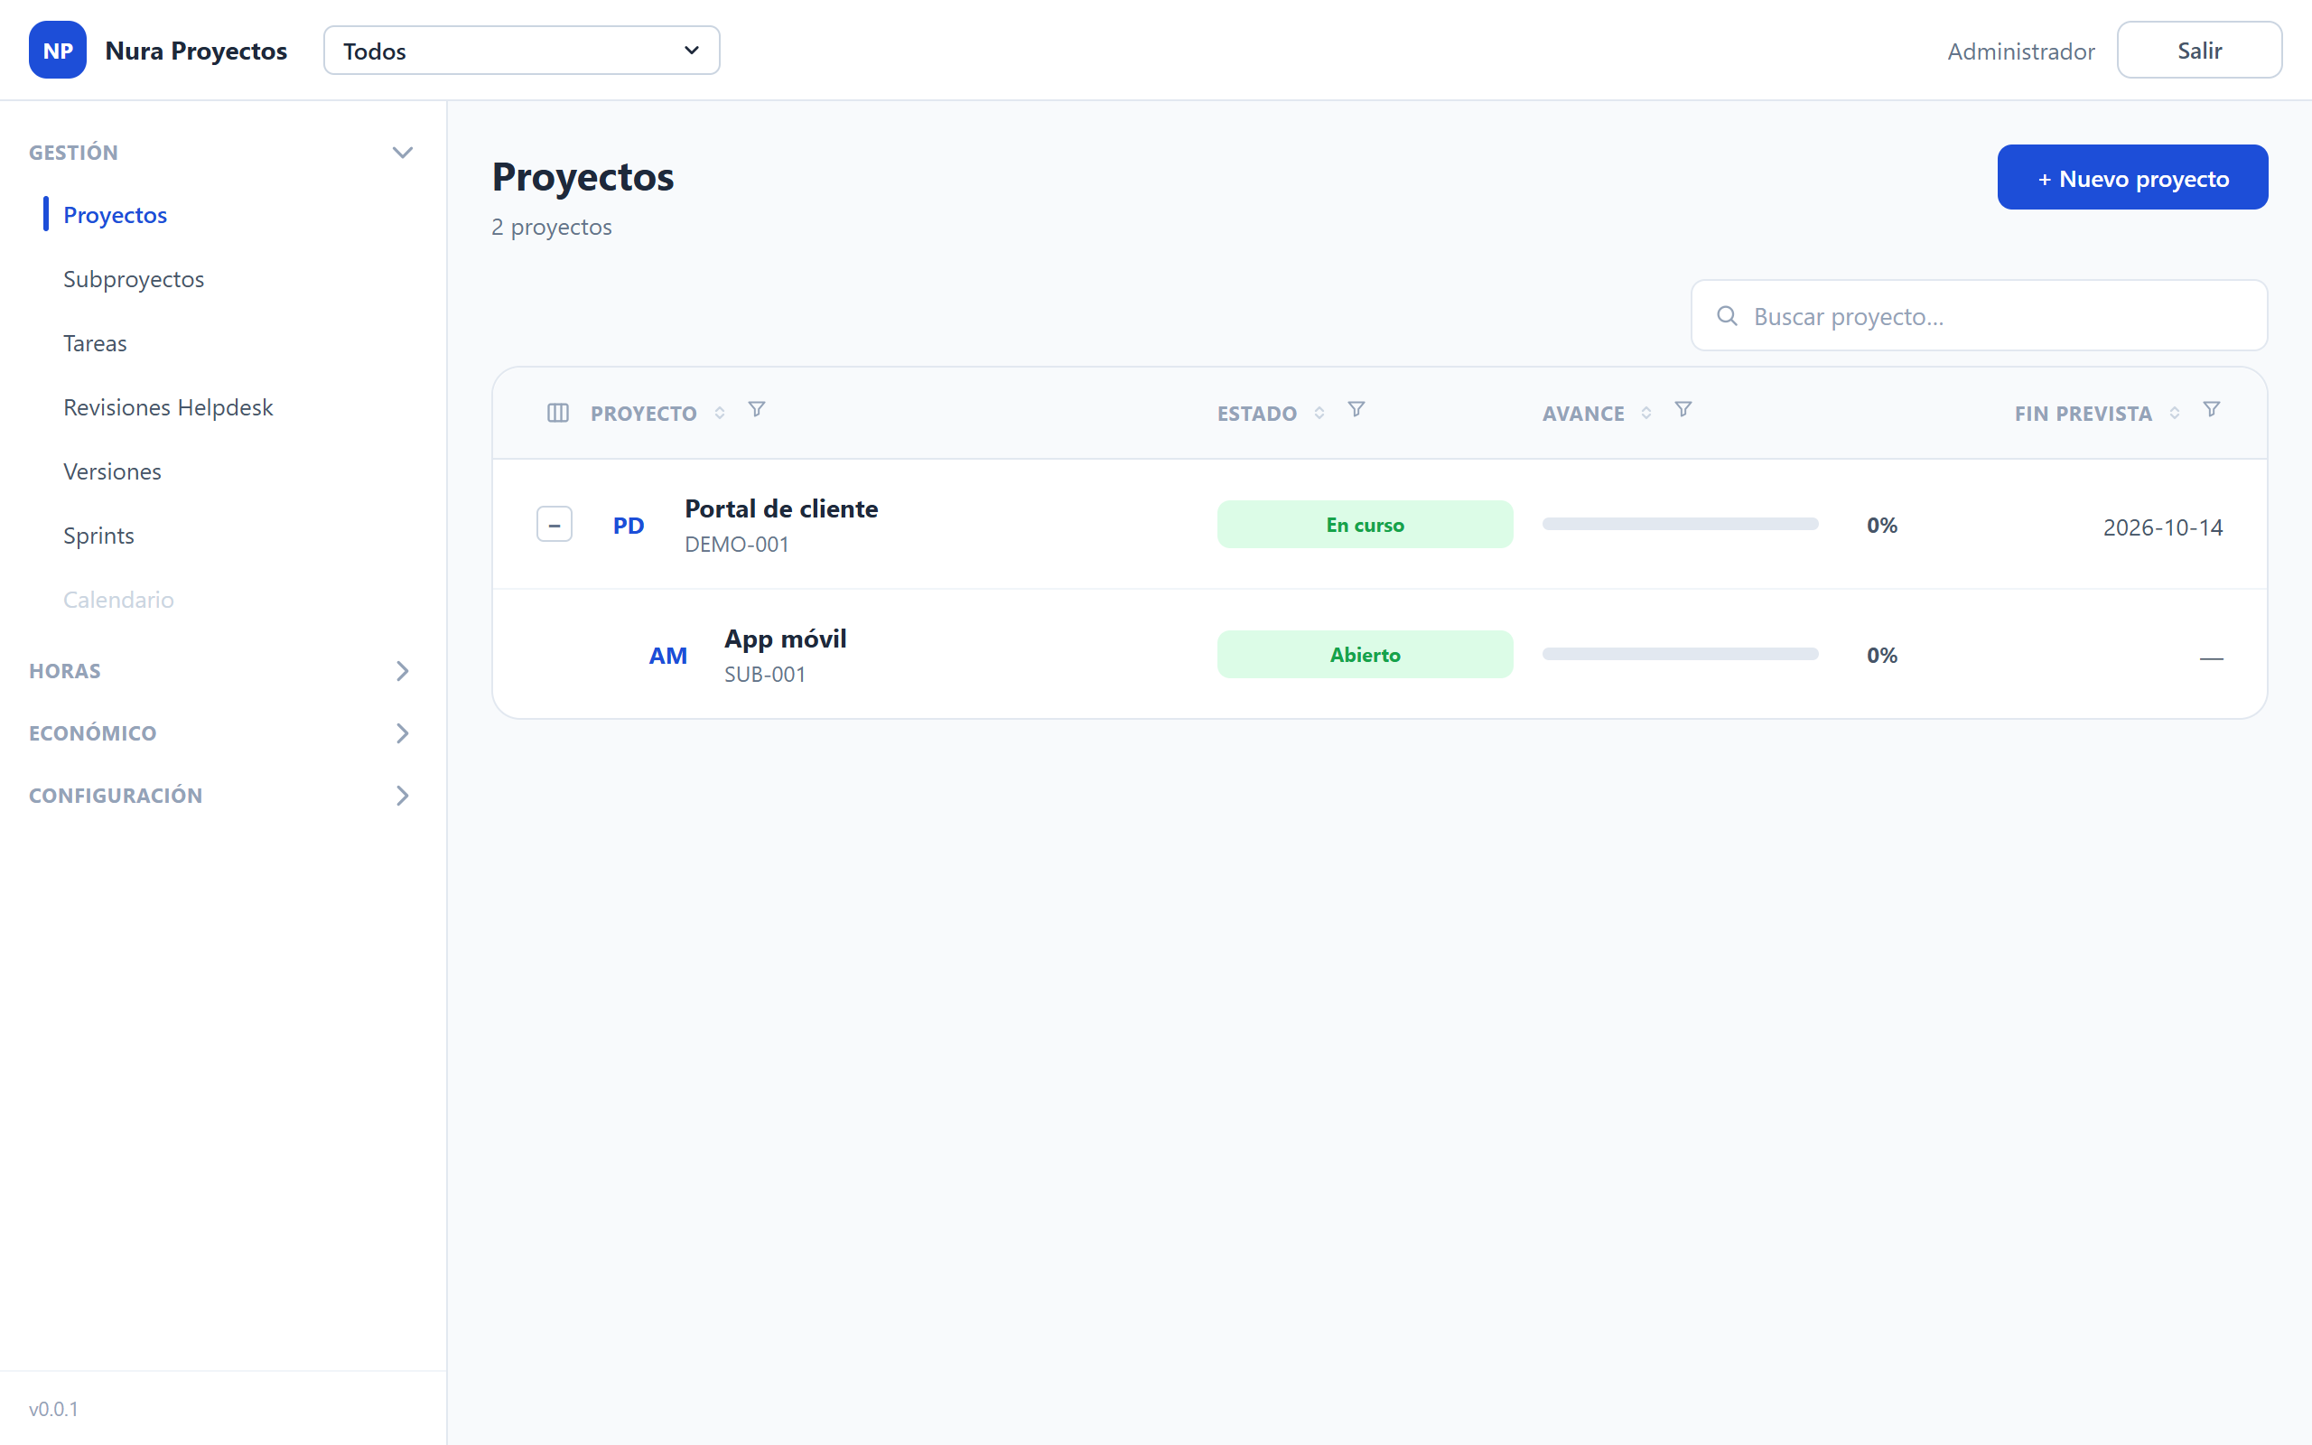Click the v0.0.1 version label

[x=53, y=1408]
